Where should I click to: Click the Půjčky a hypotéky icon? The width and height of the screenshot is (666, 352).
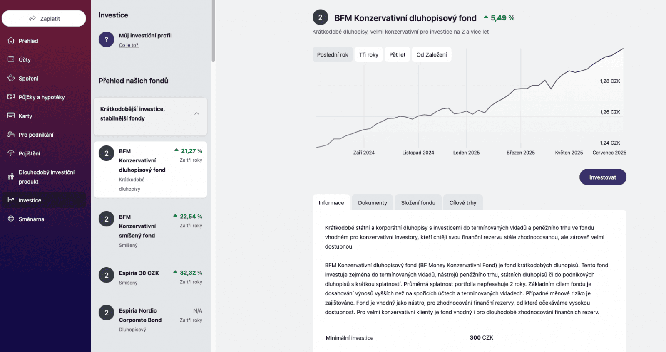tap(11, 96)
